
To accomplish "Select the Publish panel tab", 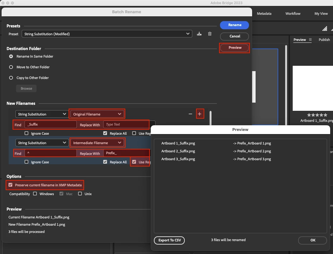I will (324, 40).
